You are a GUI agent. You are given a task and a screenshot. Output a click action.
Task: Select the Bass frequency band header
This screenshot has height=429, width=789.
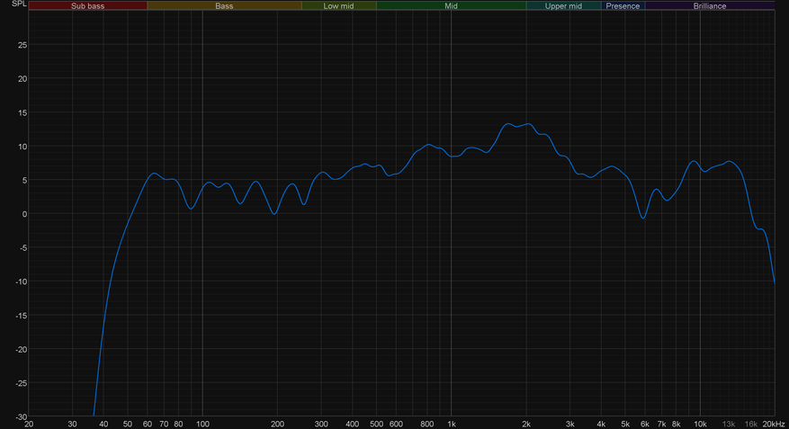click(224, 5)
